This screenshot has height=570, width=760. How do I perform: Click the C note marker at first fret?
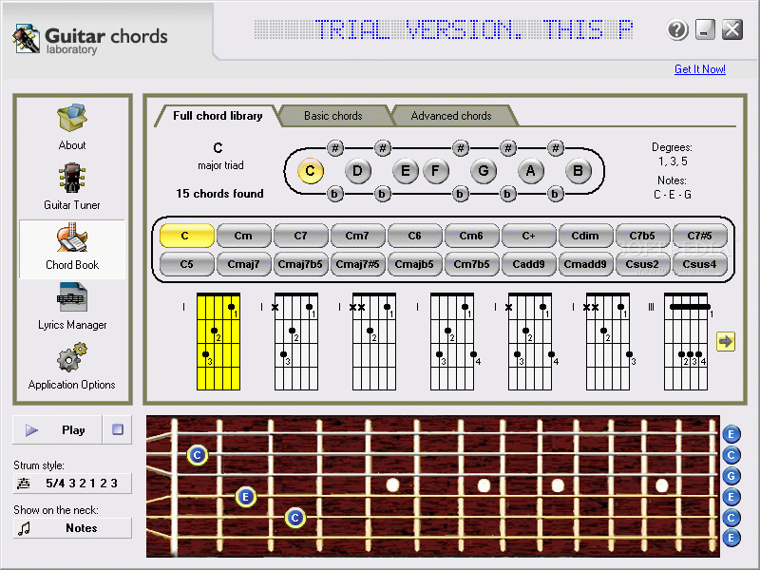pyautogui.click(x=198, y=455)
